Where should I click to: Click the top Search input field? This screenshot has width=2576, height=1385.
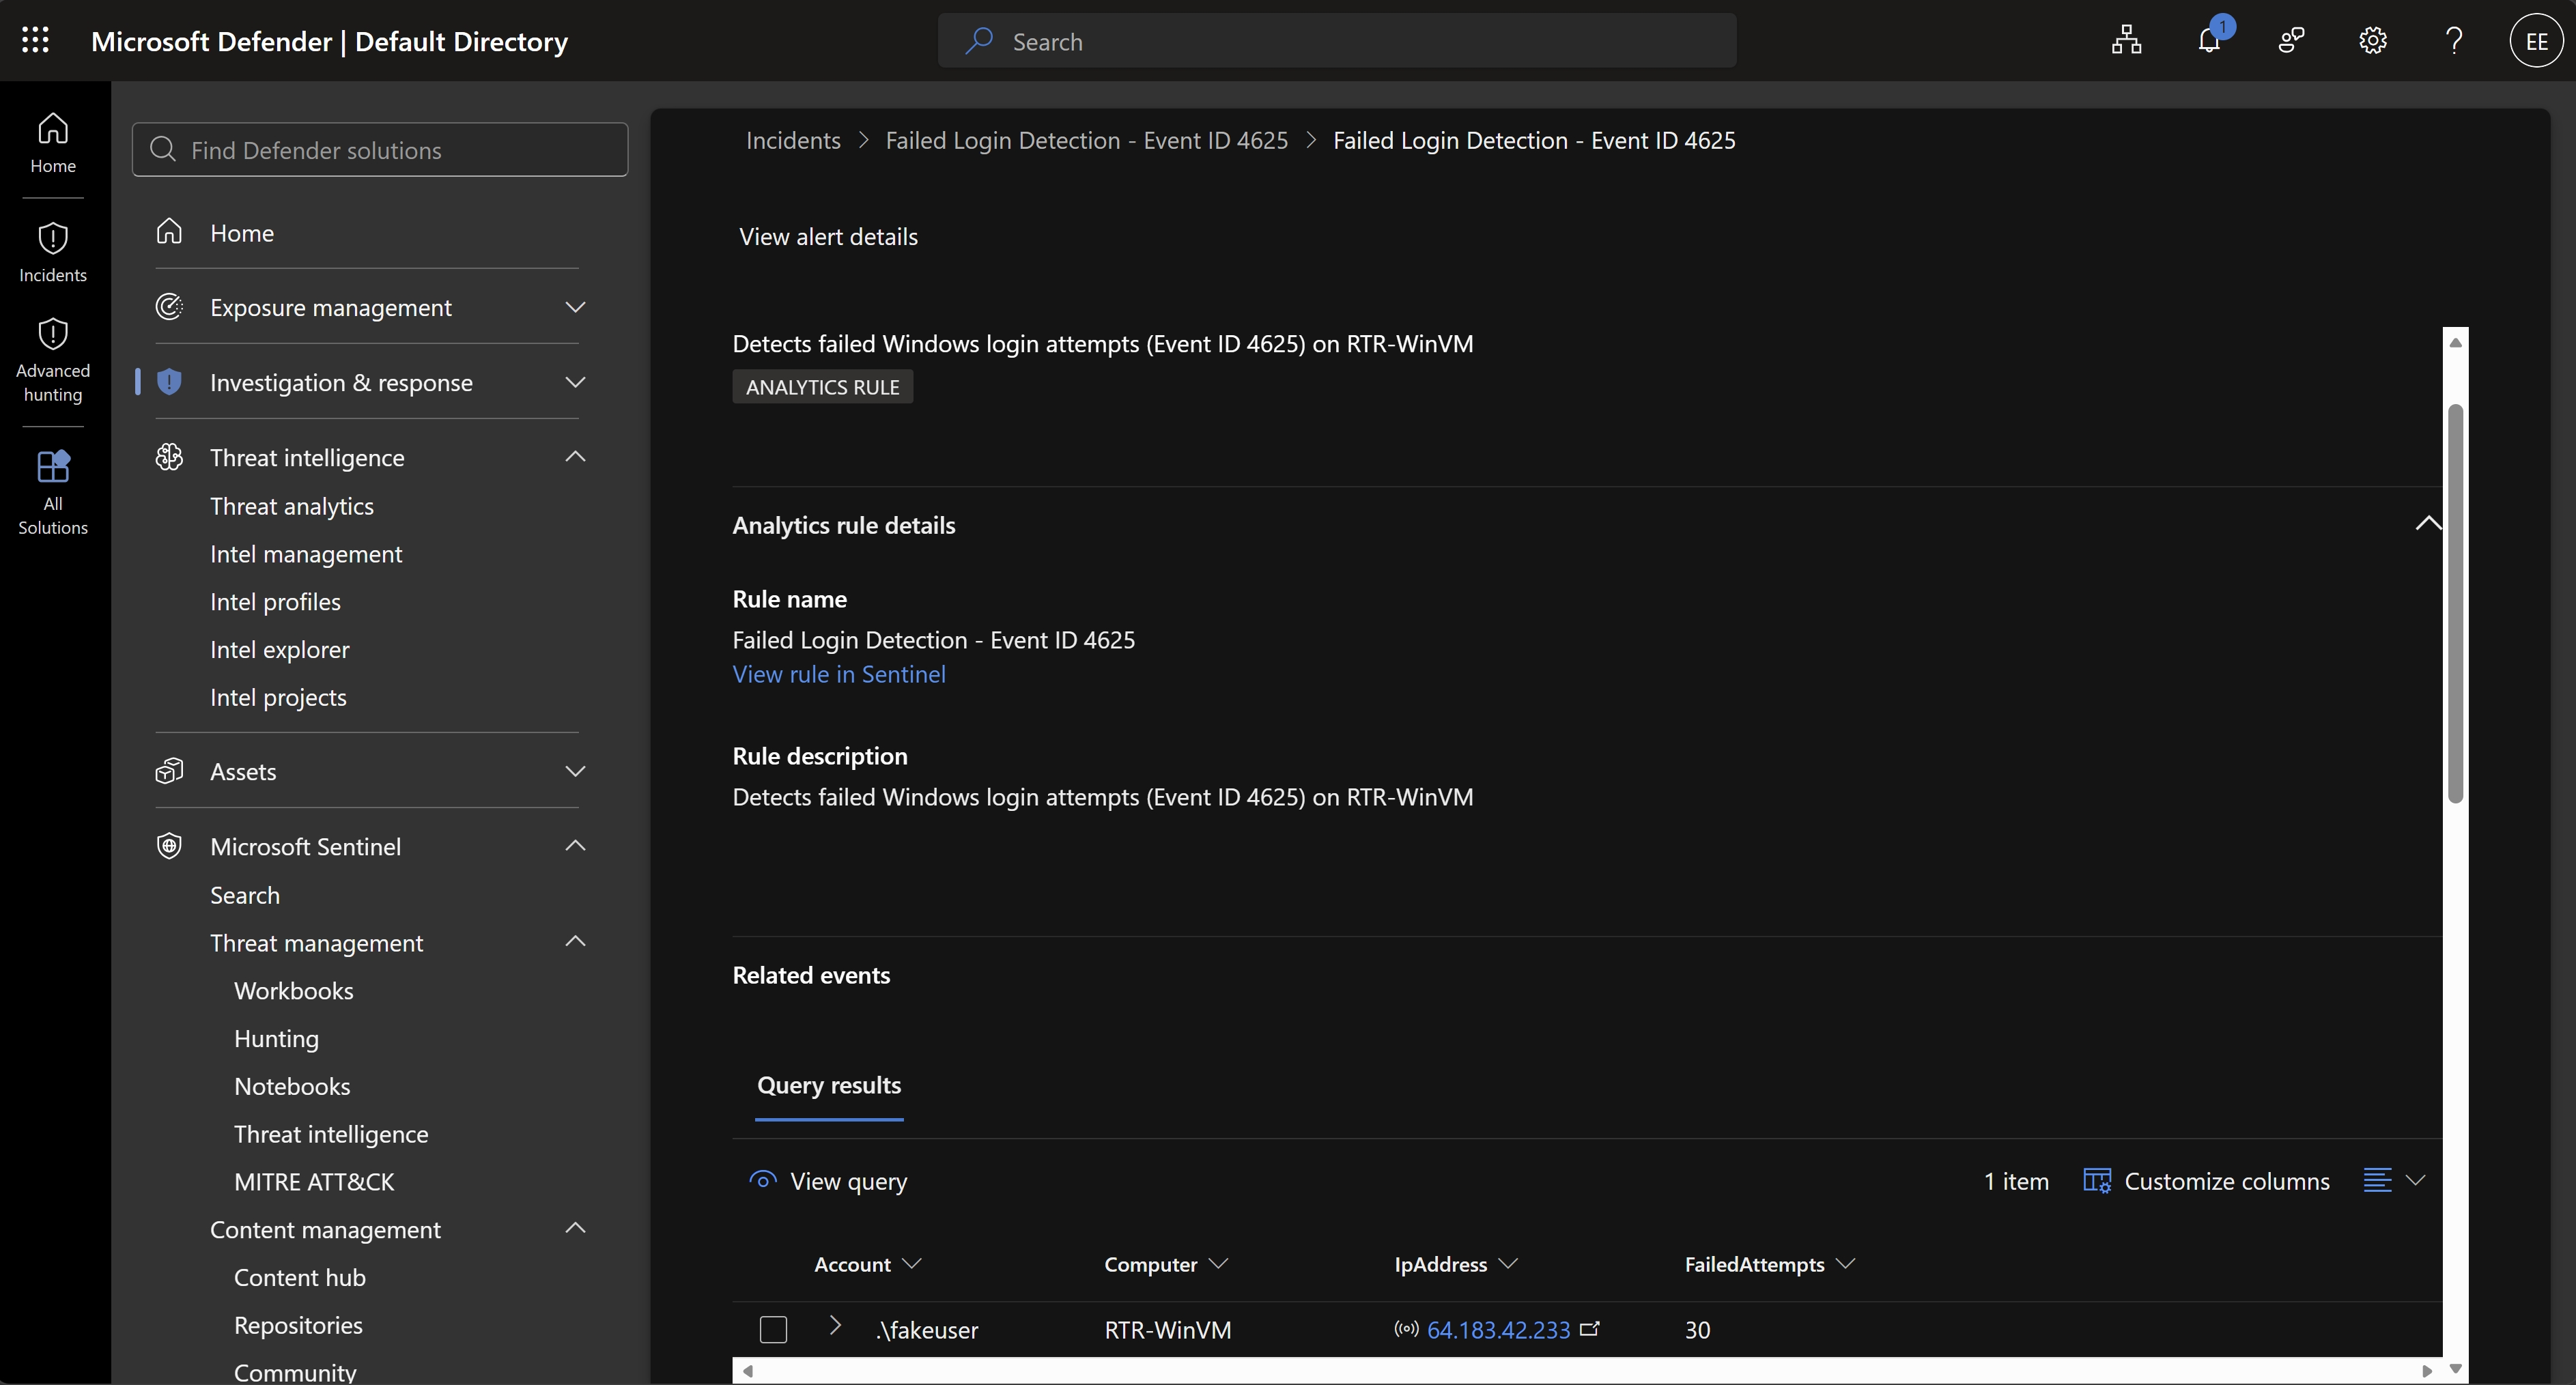coord(1337,41)
